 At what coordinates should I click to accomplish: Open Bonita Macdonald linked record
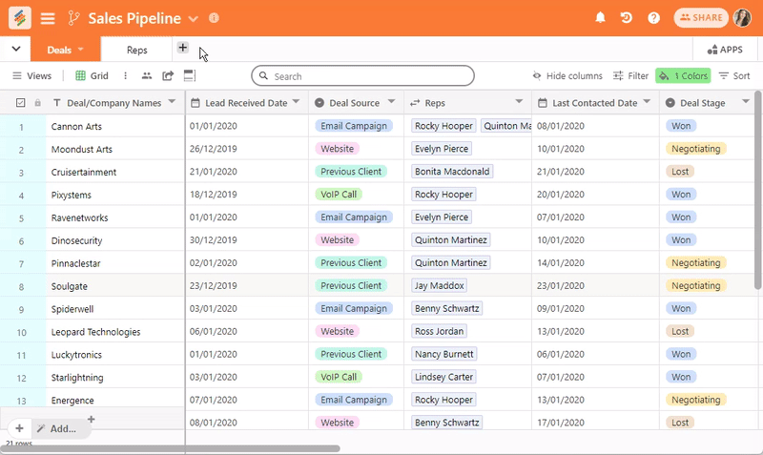pos(452,172)
